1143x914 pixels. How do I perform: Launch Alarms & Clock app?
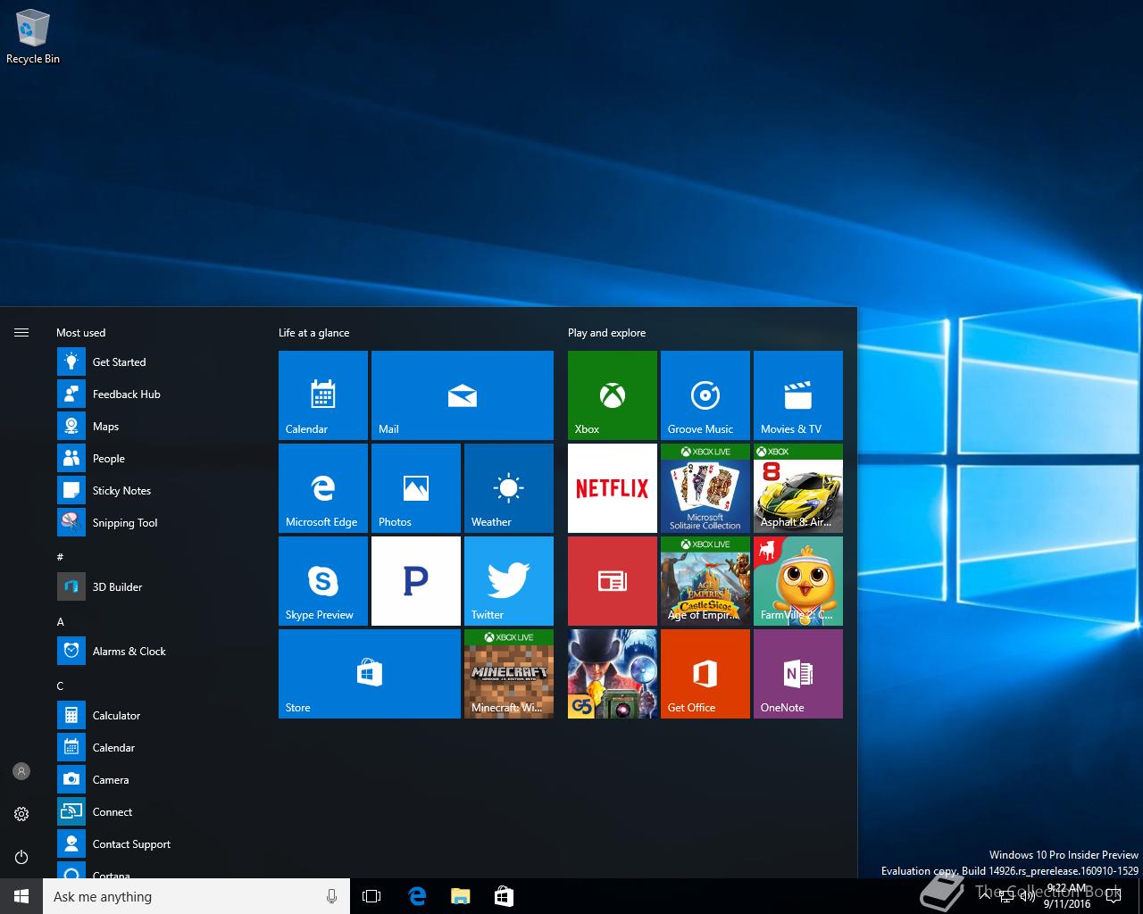156,652
